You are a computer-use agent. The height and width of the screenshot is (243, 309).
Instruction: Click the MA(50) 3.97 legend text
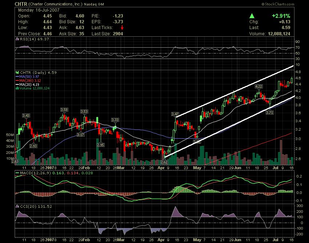(29, 76)
